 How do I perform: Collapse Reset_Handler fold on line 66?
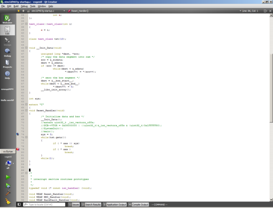point(26,110)
